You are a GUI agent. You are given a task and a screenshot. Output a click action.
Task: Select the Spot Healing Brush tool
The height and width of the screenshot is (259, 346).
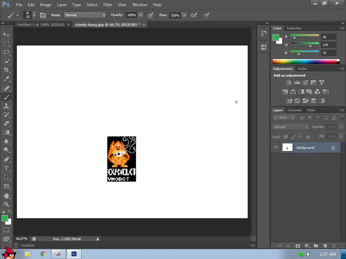coord(6,88)
